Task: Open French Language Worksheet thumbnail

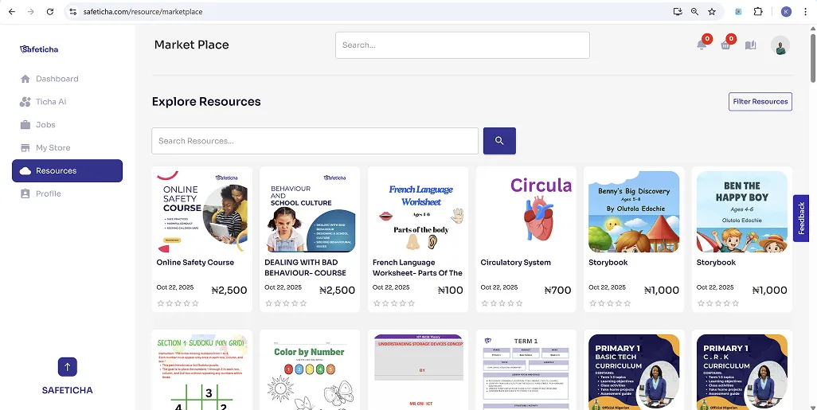Action: click(418, 212)
